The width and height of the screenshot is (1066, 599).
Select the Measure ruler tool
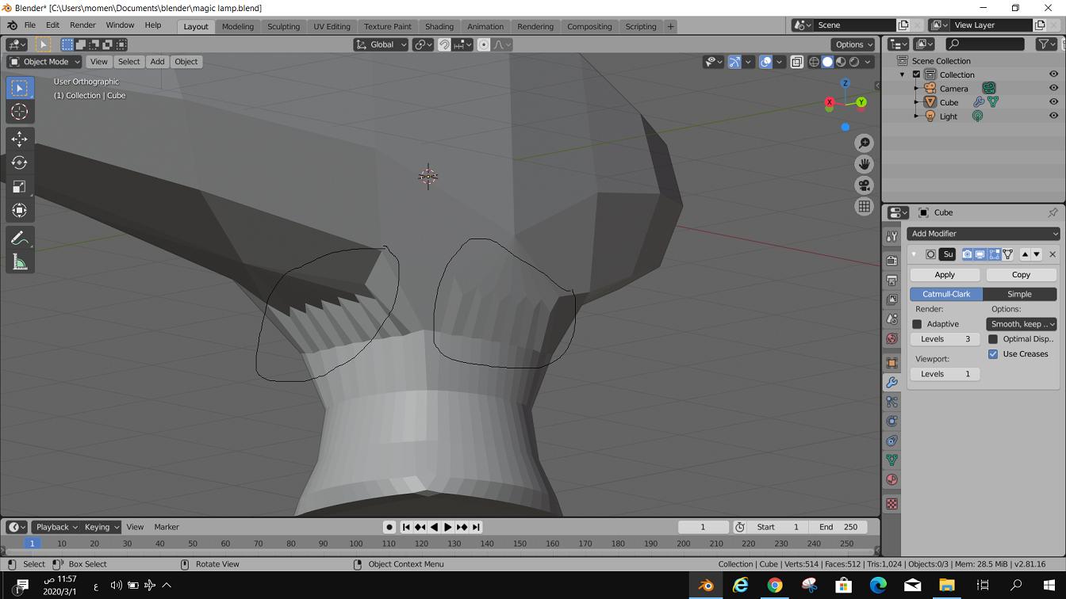tap(20, 262)
